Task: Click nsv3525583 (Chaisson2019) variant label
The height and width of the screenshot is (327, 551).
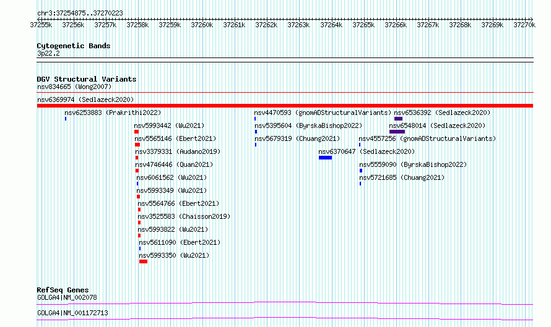Action: pos(184,216)
